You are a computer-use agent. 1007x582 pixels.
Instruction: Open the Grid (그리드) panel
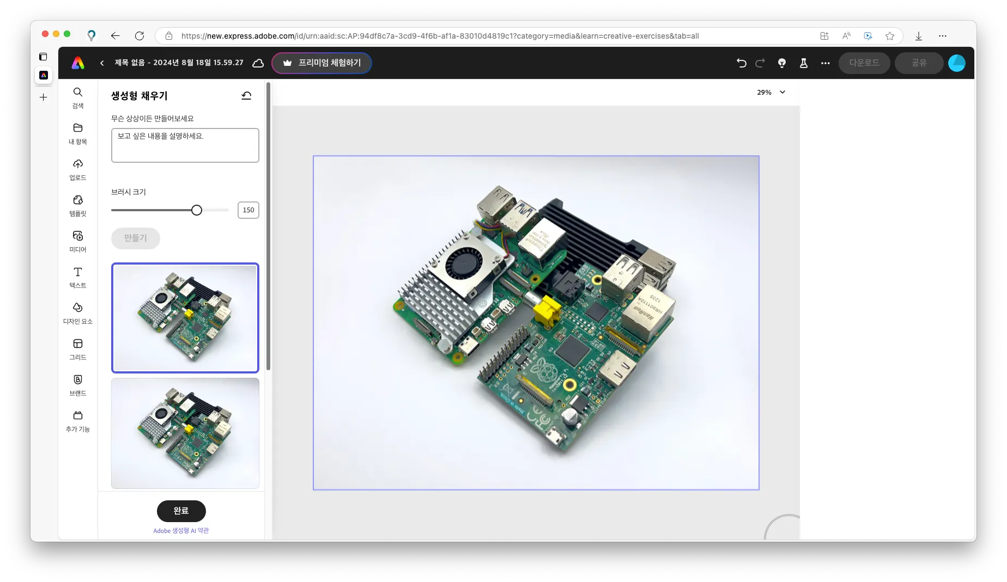coord(78,350)
